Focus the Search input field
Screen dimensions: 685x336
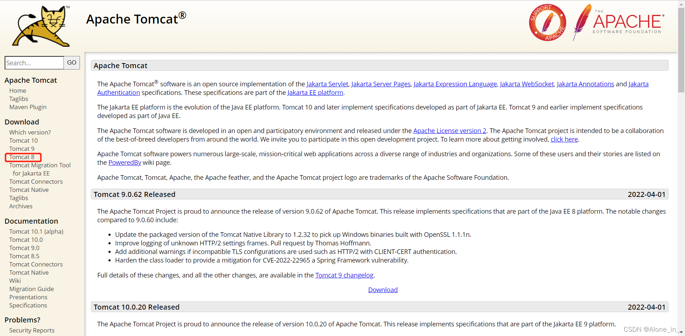[x=34, y=63]
